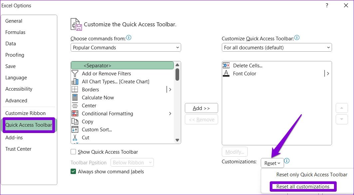Select the Calculate Now command text
Screen dimensions: 354x195
click(98, 98)
